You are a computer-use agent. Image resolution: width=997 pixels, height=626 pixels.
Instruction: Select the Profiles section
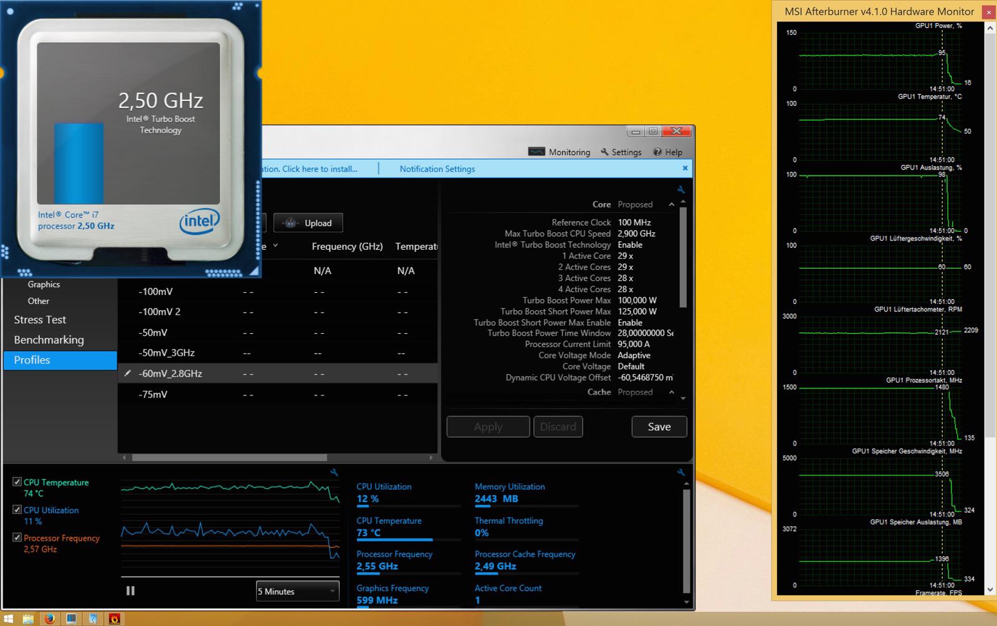pos(60,360)
